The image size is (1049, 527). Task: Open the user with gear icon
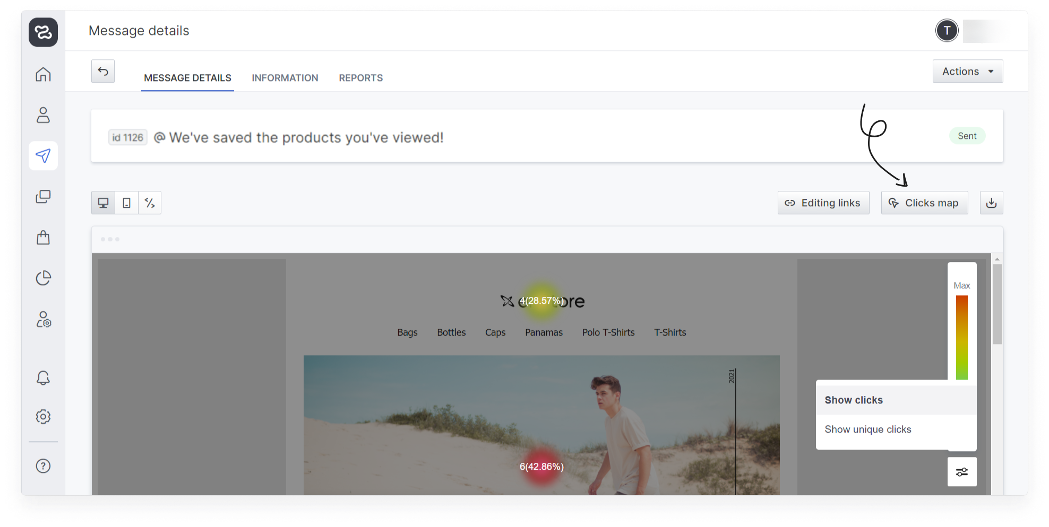[x=43, y=319]
